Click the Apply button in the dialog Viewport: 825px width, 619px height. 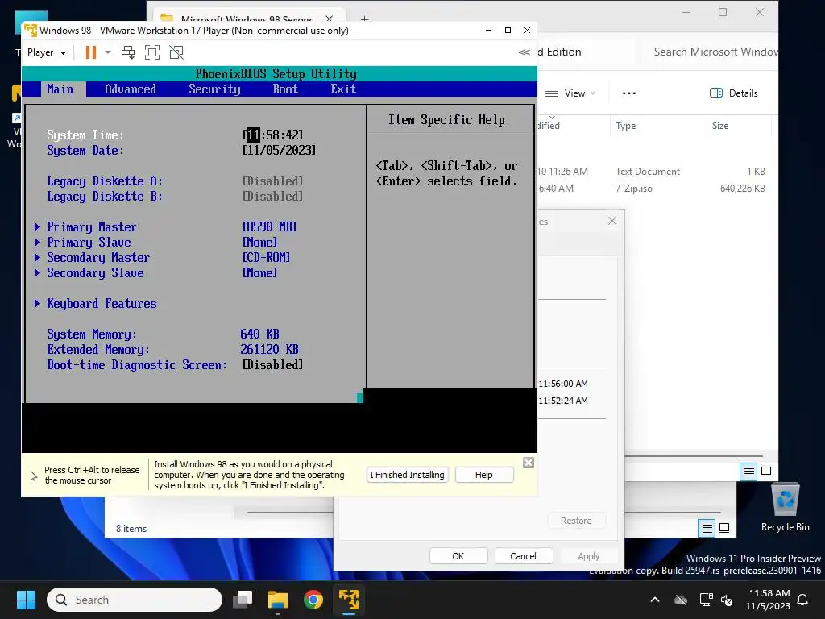pos(589,556)
